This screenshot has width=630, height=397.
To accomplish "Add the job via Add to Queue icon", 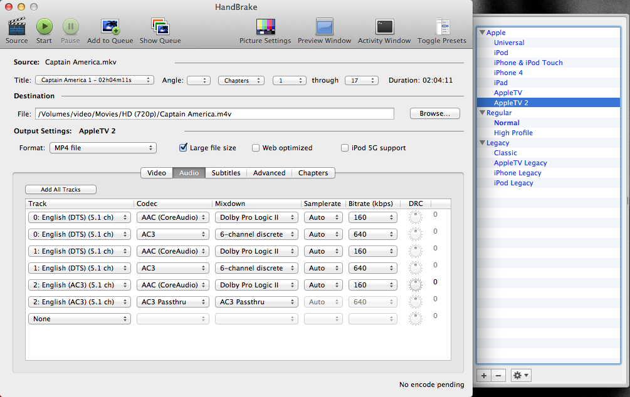I will pos(110,26).
